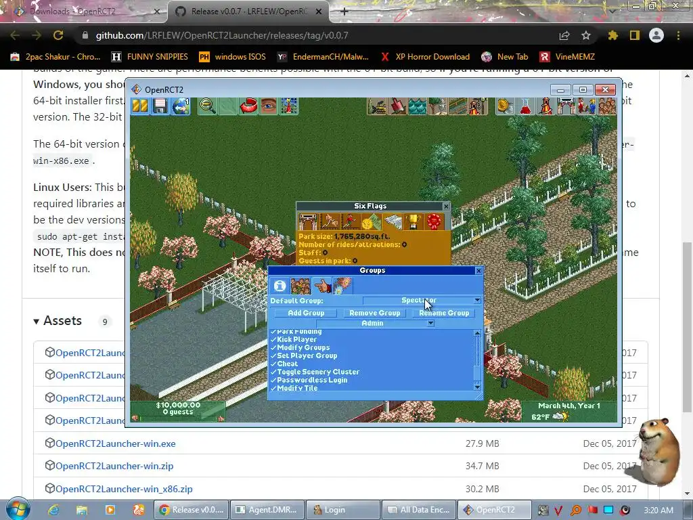Toggle the Modify Groups permission
This screenshot has width=693, height=520.
click(x=300, y=347)
